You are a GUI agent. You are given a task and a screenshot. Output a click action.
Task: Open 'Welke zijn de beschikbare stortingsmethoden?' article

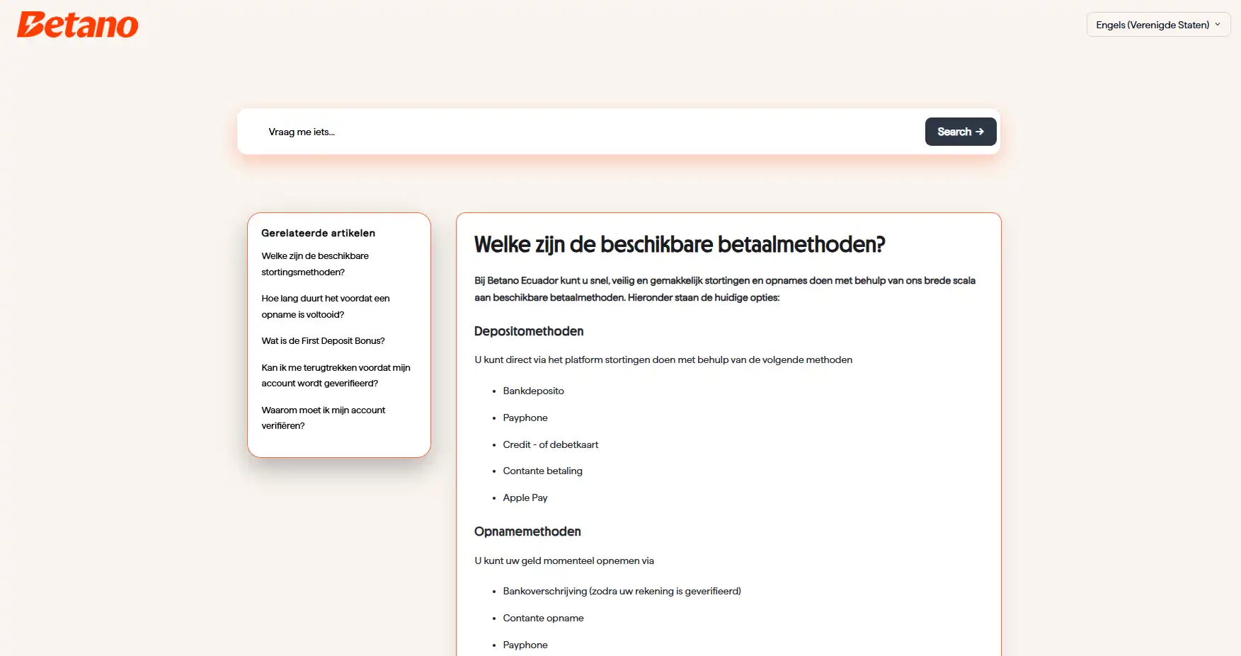[315, 264]
